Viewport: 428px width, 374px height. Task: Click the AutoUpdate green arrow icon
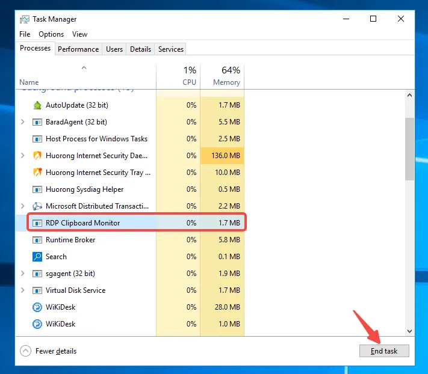[37, 105]
